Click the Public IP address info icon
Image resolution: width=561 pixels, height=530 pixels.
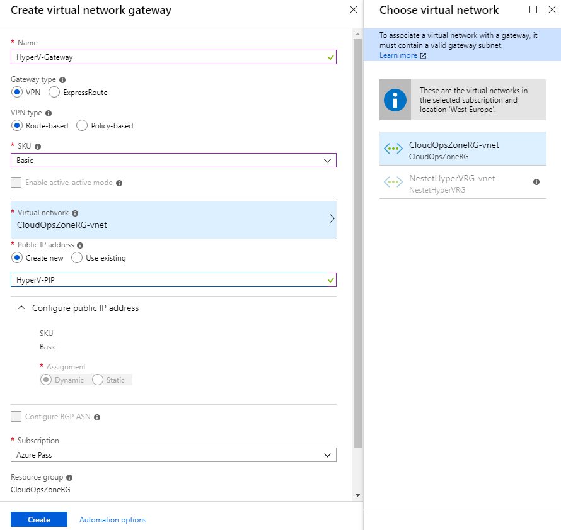(x=80, y=245)
